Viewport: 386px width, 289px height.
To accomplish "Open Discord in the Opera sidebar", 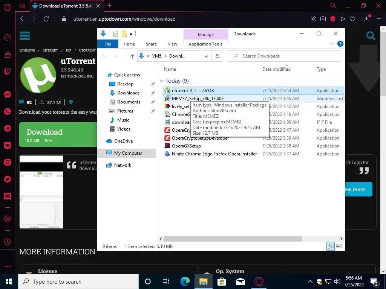I will [8, 196].
